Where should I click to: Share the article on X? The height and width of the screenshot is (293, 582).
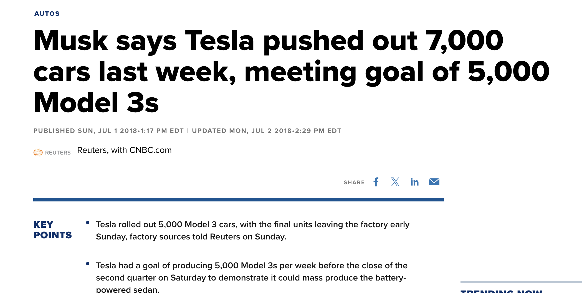click(395, 182)
